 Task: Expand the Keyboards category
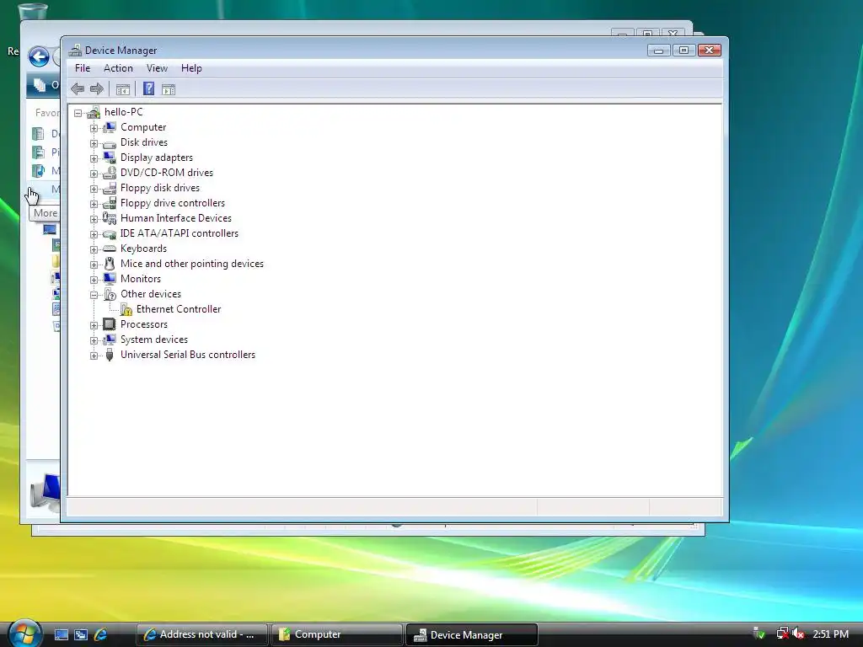click(94, 249)
